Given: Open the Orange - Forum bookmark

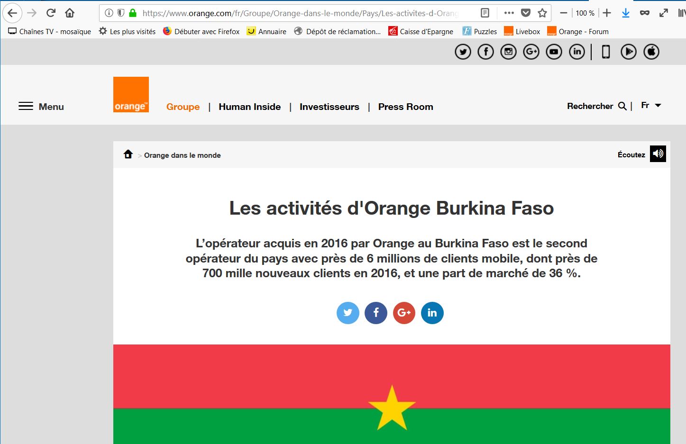Looking at the screenshot, I should [578, 32].
